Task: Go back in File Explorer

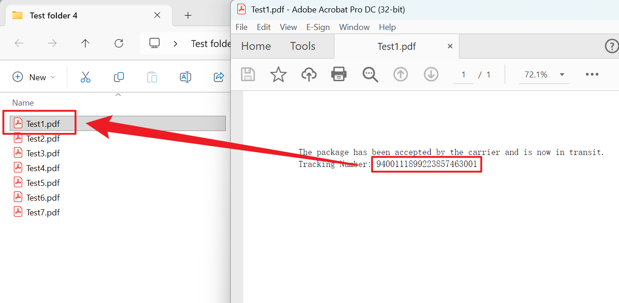Action: coord(19,43)
